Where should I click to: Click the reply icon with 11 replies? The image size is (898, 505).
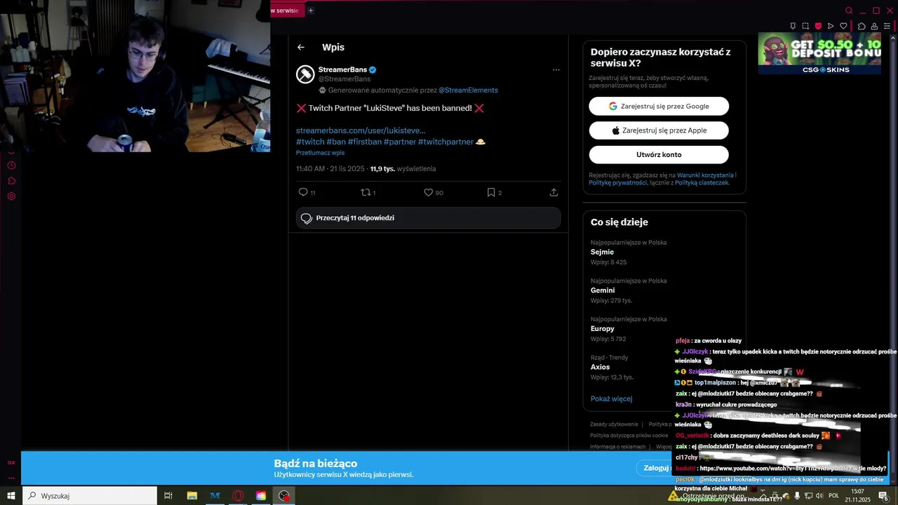click(303, 192)
